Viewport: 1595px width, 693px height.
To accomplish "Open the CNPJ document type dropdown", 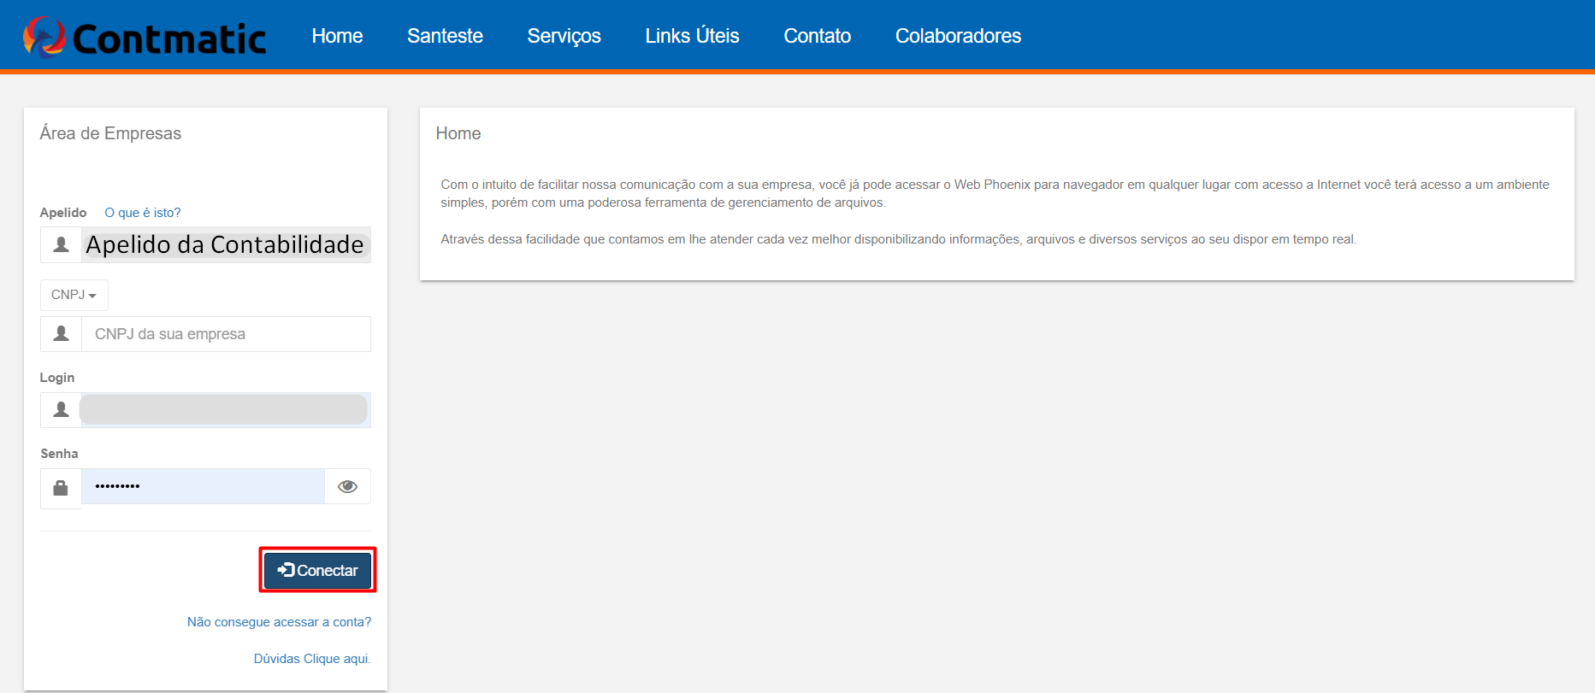I will point(74,295).
